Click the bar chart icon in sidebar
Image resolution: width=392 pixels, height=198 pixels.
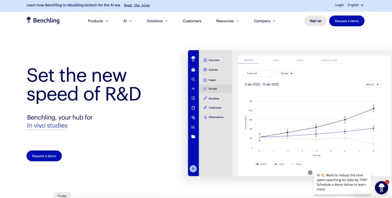click(193, 127)
